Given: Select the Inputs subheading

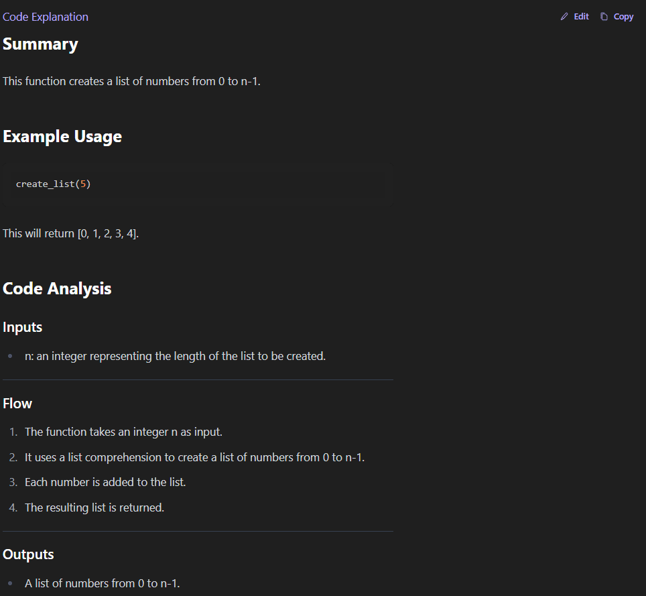Looking at the screenshot, I should pos(22,327).
